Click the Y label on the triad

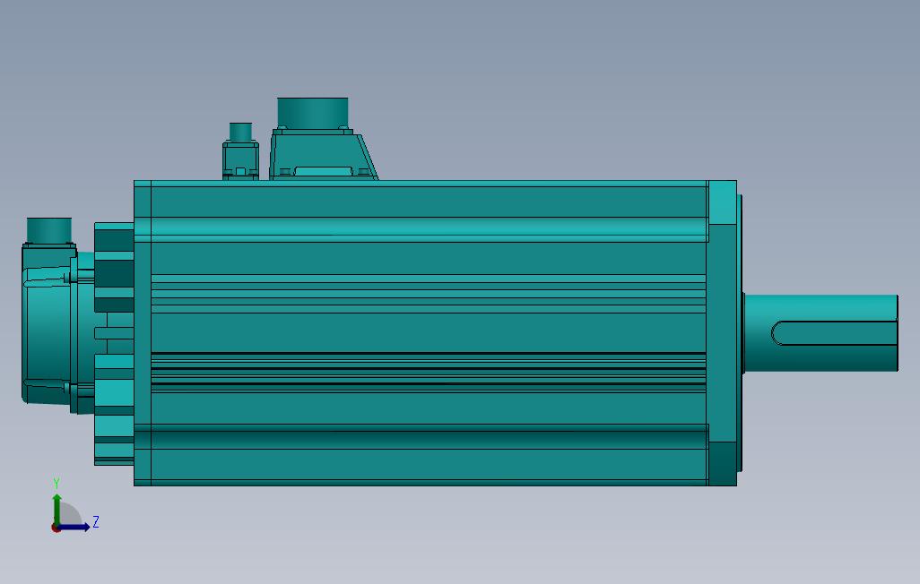(x=56, y=484)
